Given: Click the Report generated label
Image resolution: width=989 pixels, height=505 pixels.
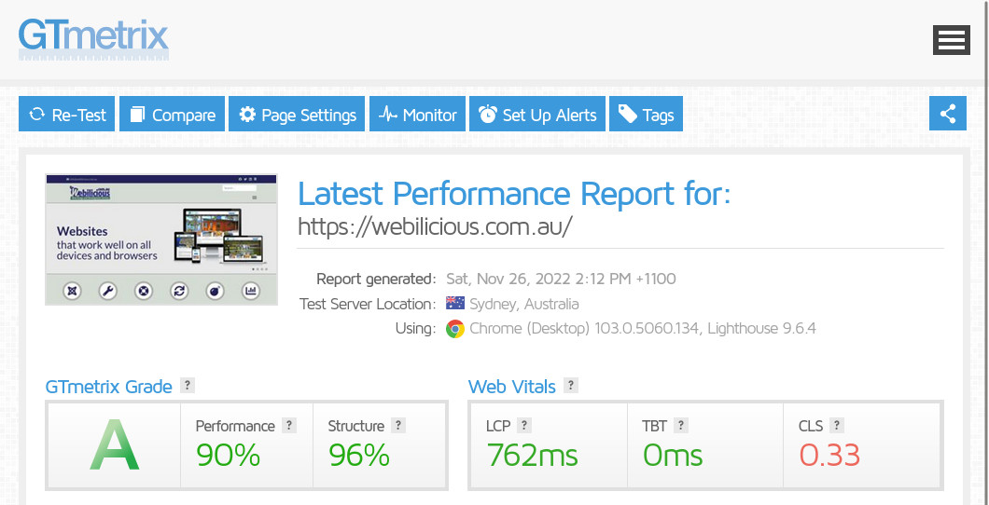Looking at the screenshot, I should click(376, 279).
